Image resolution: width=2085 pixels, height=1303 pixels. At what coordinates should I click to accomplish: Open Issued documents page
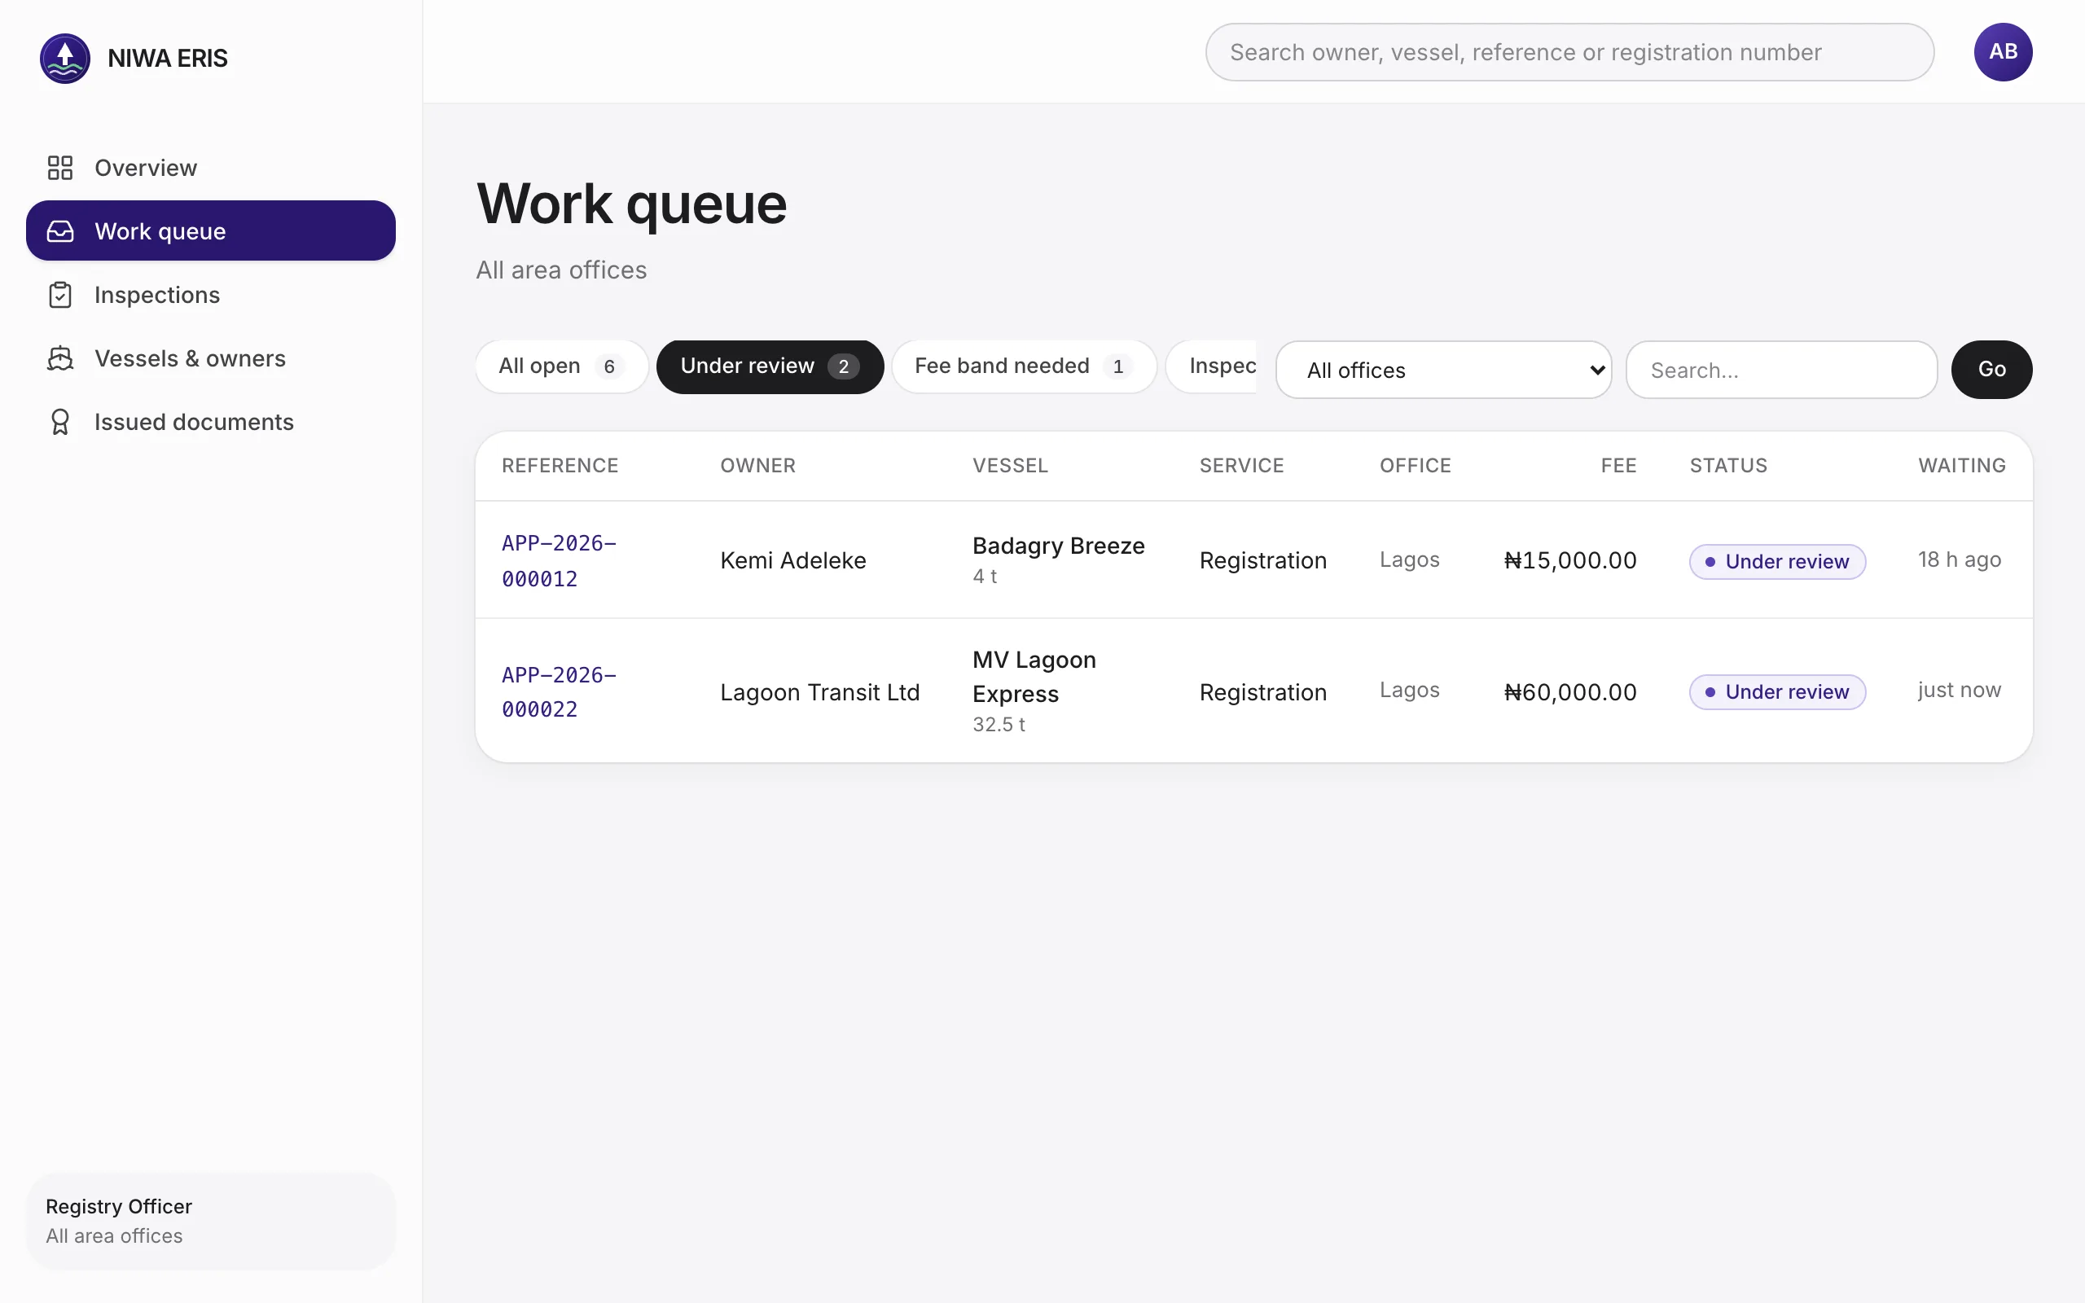210,423
